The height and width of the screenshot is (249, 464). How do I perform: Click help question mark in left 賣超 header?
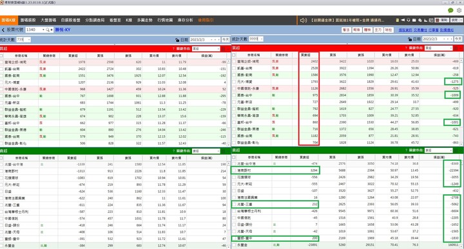coord(173,151)
